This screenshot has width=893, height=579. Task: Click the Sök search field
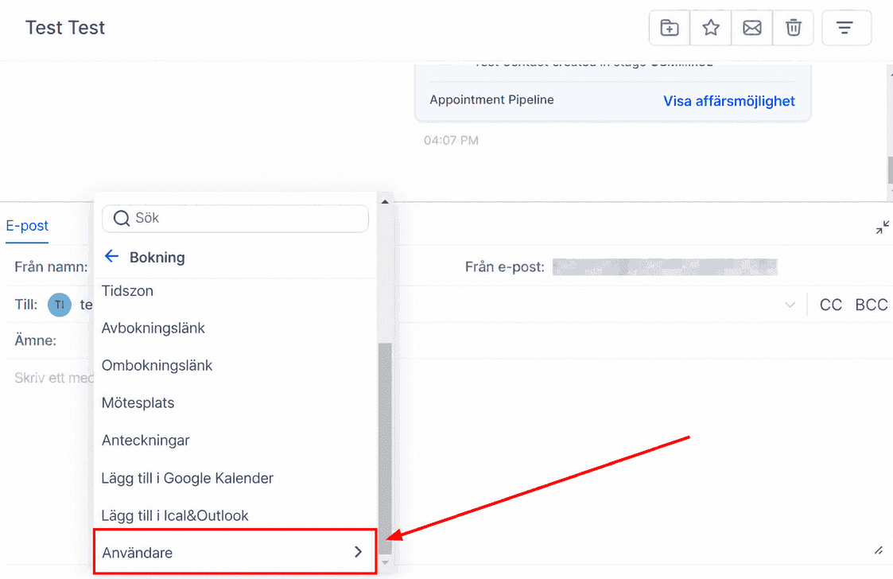tap(235, 218)
